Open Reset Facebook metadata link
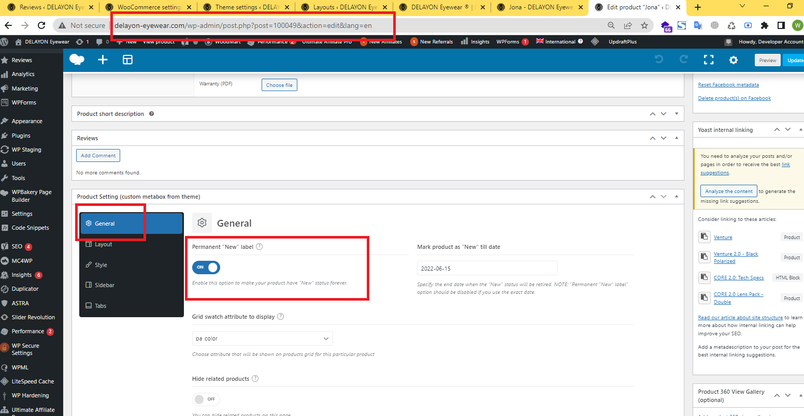804x416 pixels. click(728, 84)
